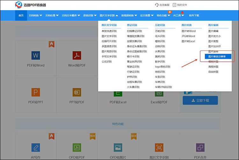Select the 图片文字识别 scan icon
This screenshot has height=160, width=239.
tap(159, 147)
